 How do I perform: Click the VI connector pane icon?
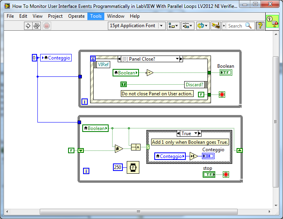pyautogui.click(x=272, y=21)
